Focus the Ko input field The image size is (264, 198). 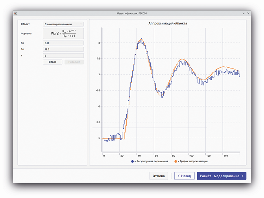click(x=63, y=43)
